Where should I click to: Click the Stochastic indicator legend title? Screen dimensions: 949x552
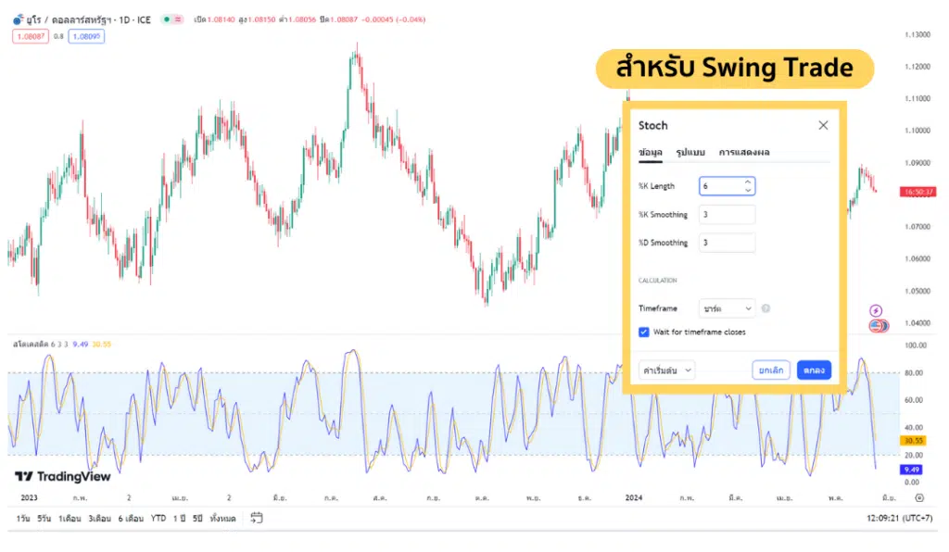tap(31, 344)
